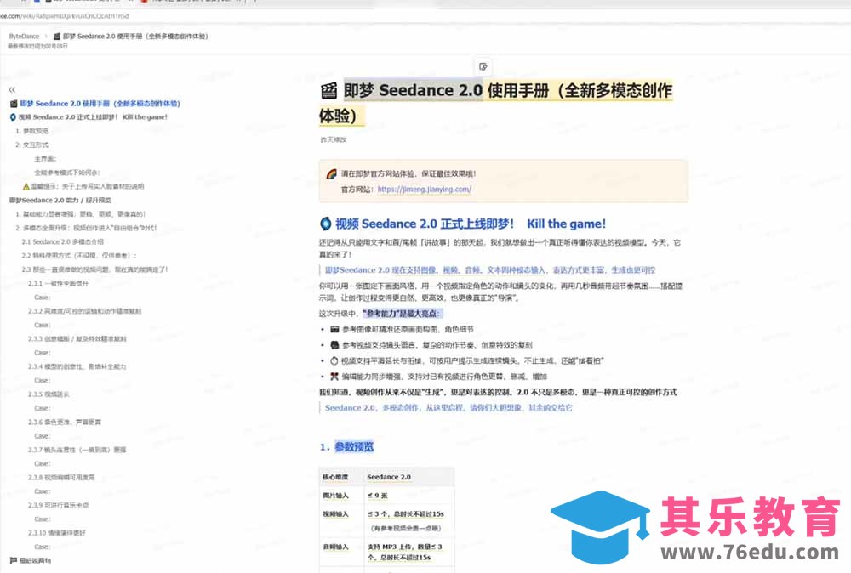Open 'Case:' under outline section 2.3.5

(43, 408)
